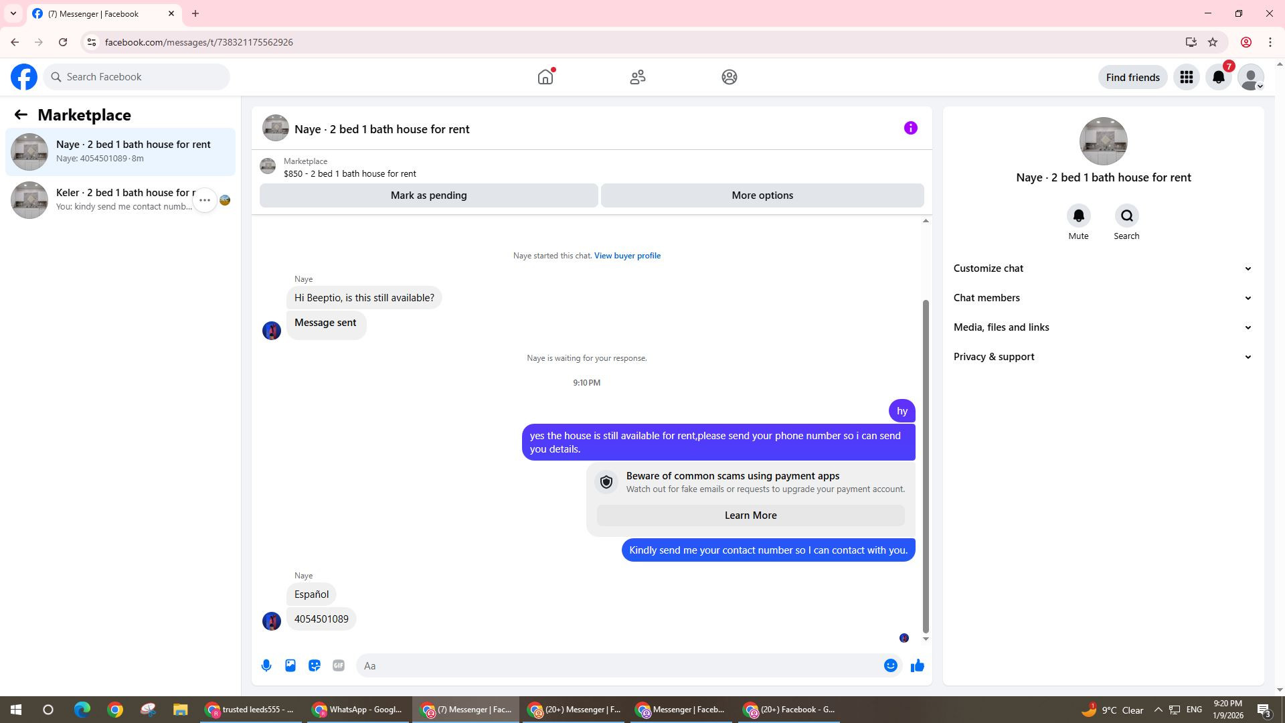
Task: Click Mark as pending button
Action: point(428,195)
